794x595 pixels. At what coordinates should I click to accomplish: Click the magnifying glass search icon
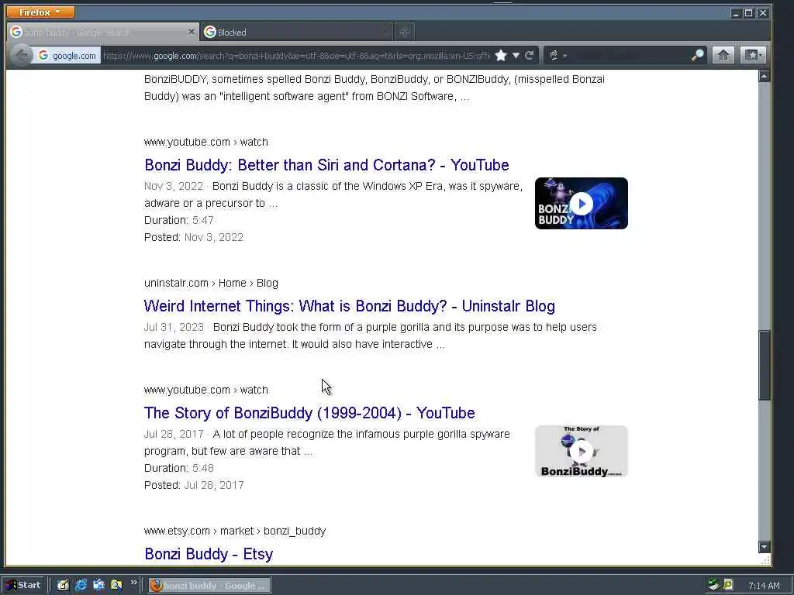tap(698, 55)
